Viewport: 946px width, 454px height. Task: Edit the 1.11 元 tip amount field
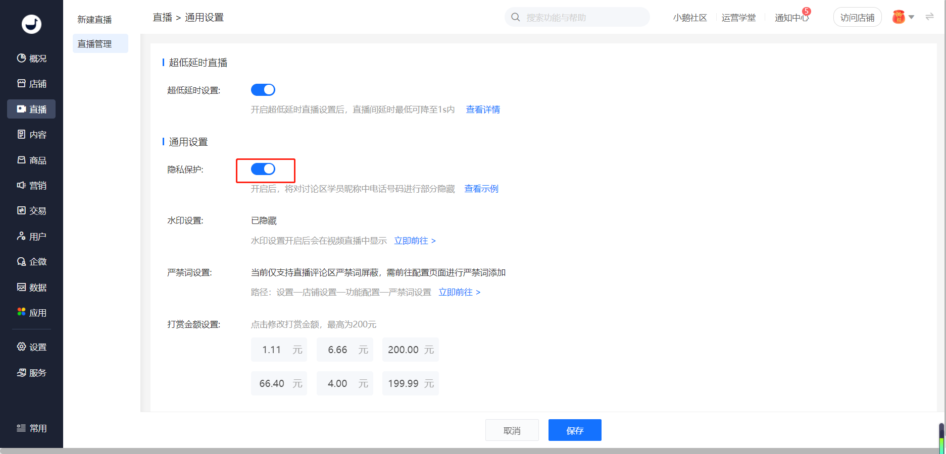(279, 350)
